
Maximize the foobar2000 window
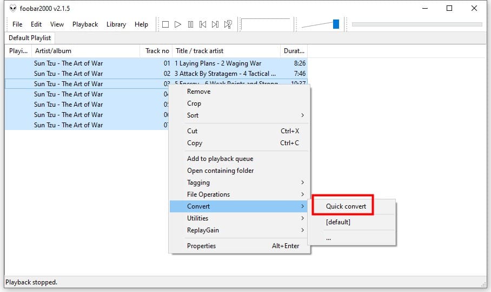(x=449, y=8)
